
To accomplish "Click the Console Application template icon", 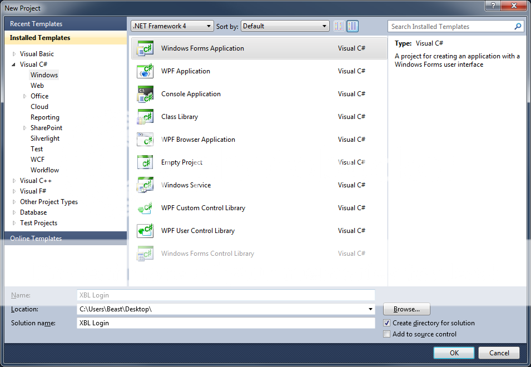I will pos(145,94).
